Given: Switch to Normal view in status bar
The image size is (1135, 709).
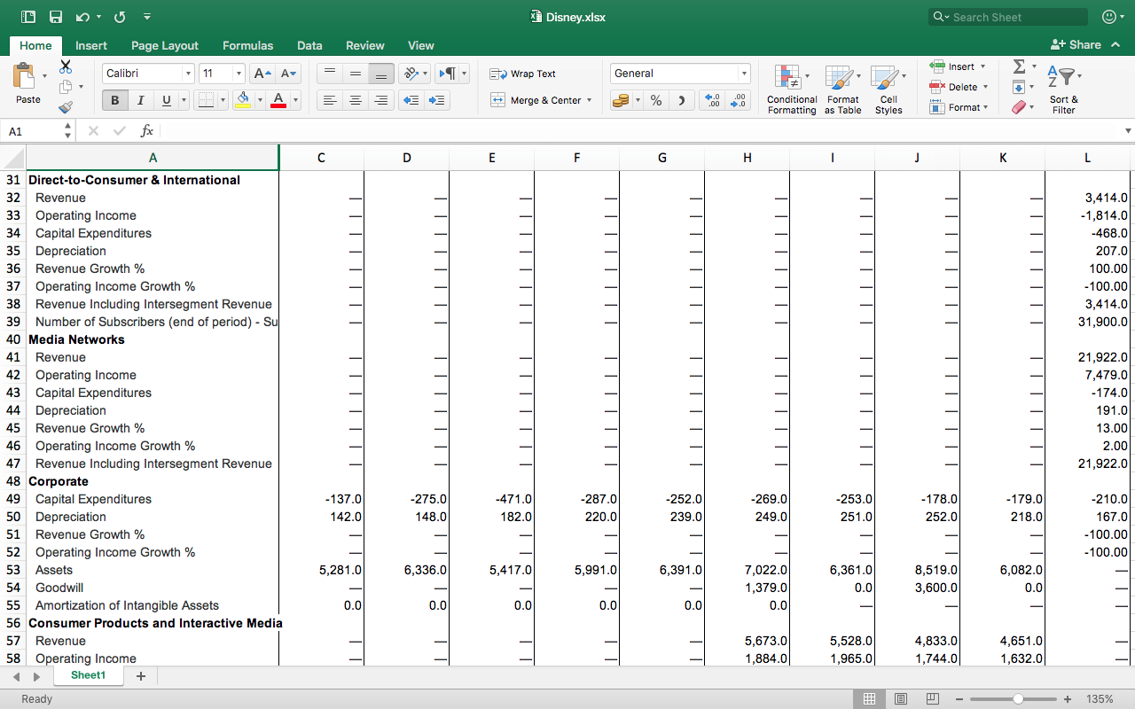Looking at the screenshot, I should click(869, 699).
